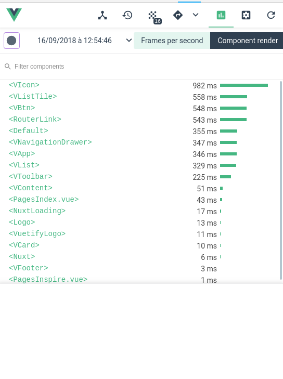Open the Settings gear tab icon
283x379 pixels.
[x=246, y=15]
